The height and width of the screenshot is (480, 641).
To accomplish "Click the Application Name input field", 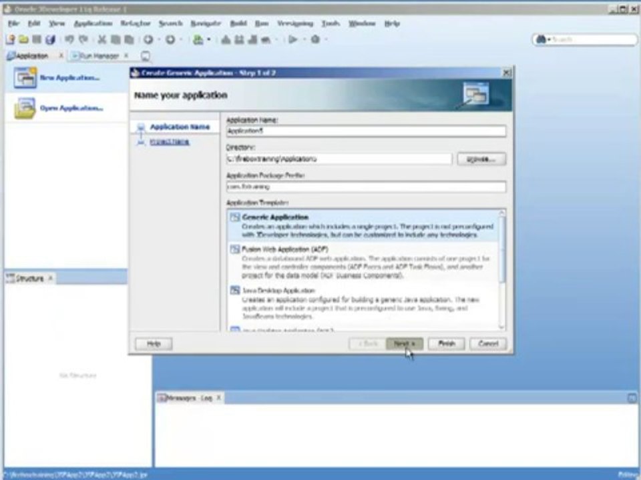I will pos(366,131).
